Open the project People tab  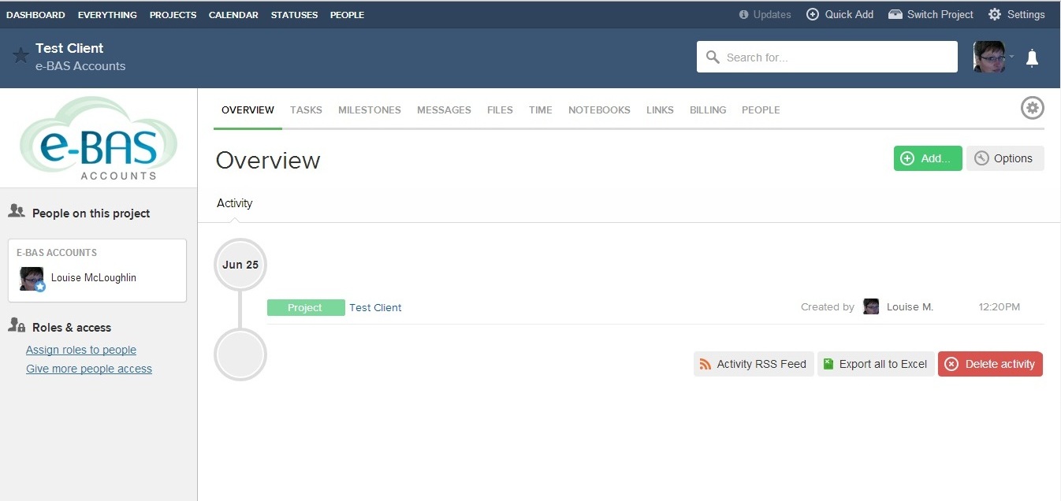[x=761, y=110]
